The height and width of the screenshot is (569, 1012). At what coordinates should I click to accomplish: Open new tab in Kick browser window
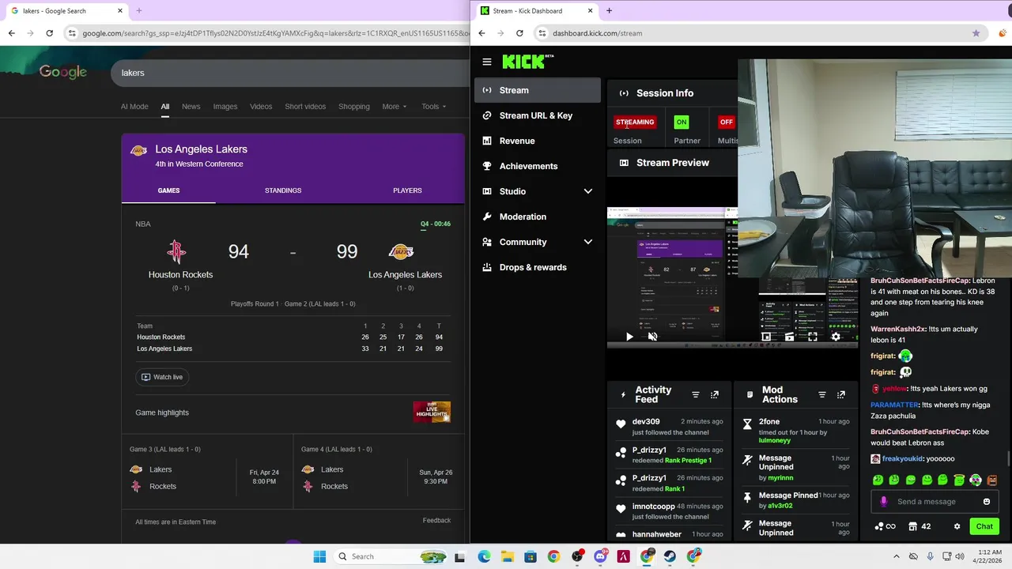coord(609,11)
